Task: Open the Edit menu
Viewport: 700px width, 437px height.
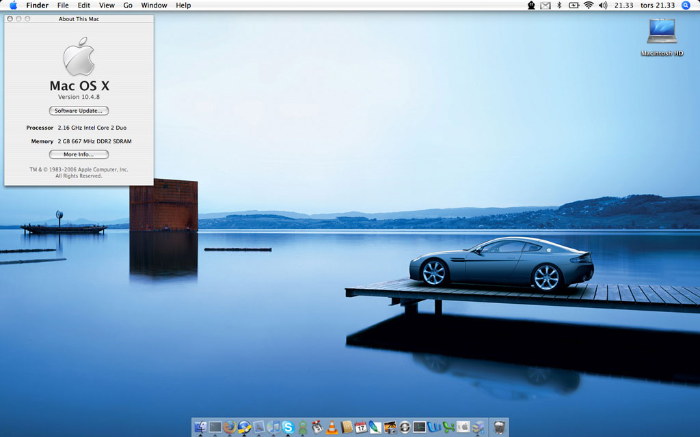Action: pyautogui.click(x=84, y=5)
